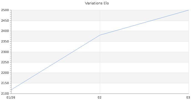Select the 2250 y-axis label
The image size is (194, 111).
(x=5, y=62)
